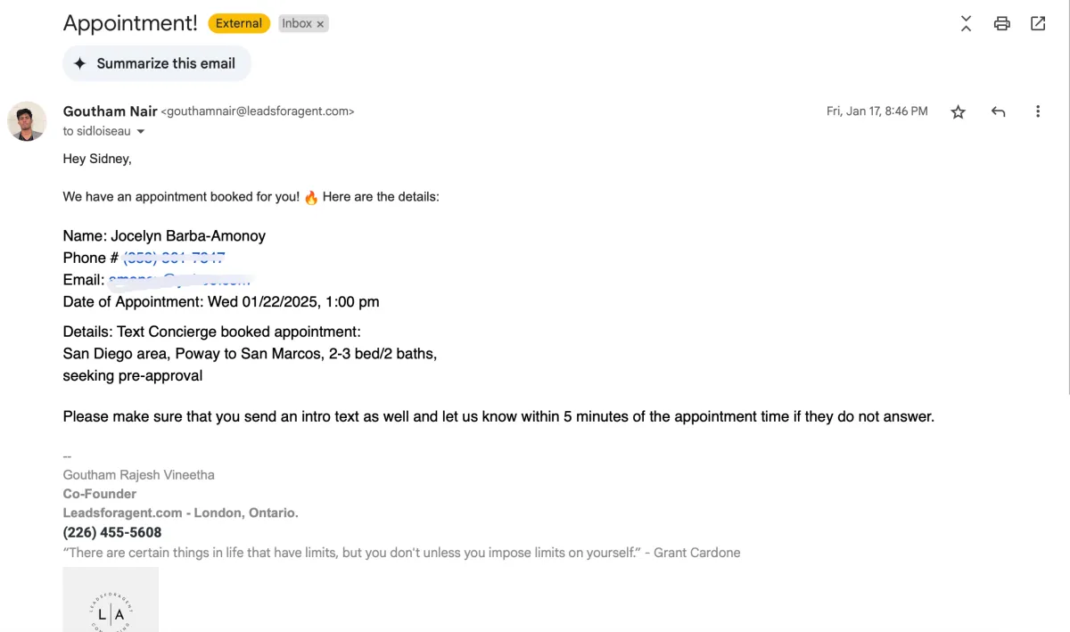The width and height of the screenshot is (1070, 632).
Task: Click Goutham Nair's profile photo
Action: click(27, 121)
